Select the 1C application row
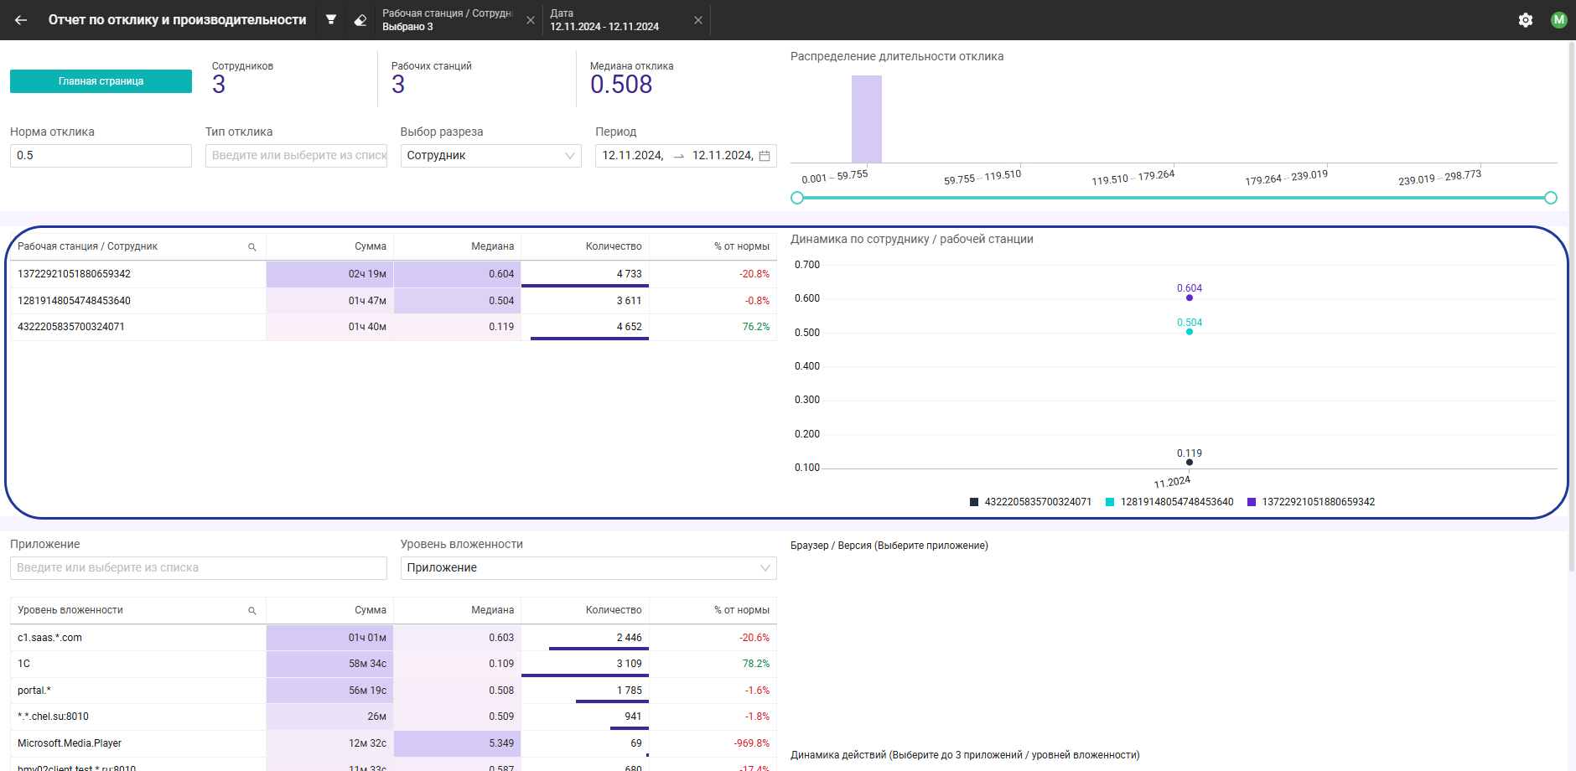 pyautogui.click(x=393, y=664)
